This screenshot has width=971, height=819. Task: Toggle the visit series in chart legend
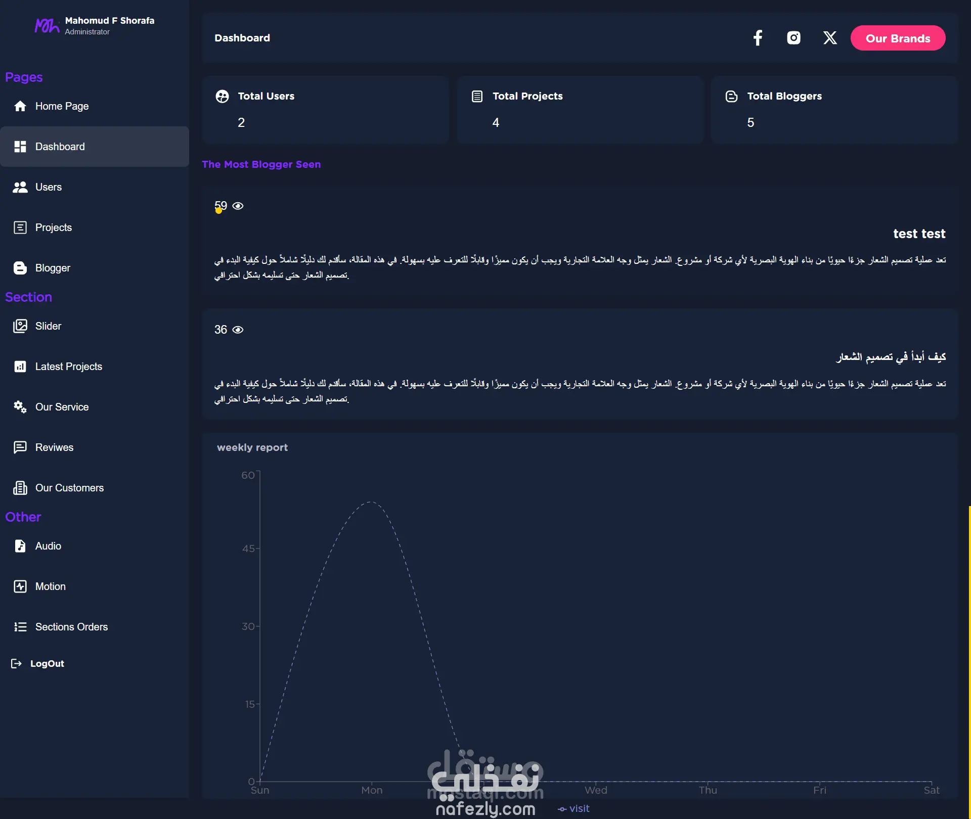coord(573,808)
